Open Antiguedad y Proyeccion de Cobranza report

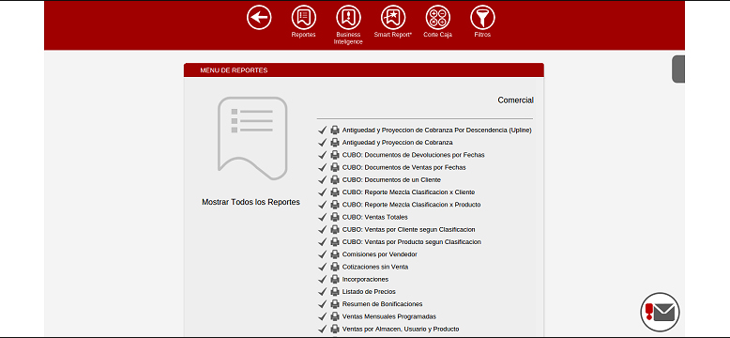(397, 143)
